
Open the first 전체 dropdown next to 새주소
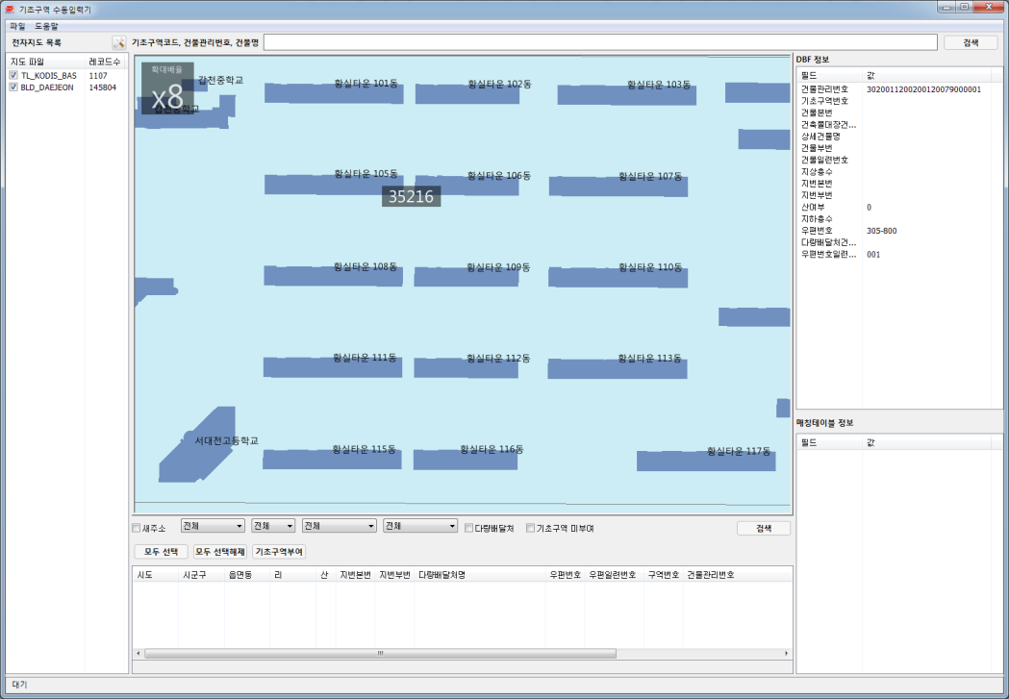[x=213, y=526]
